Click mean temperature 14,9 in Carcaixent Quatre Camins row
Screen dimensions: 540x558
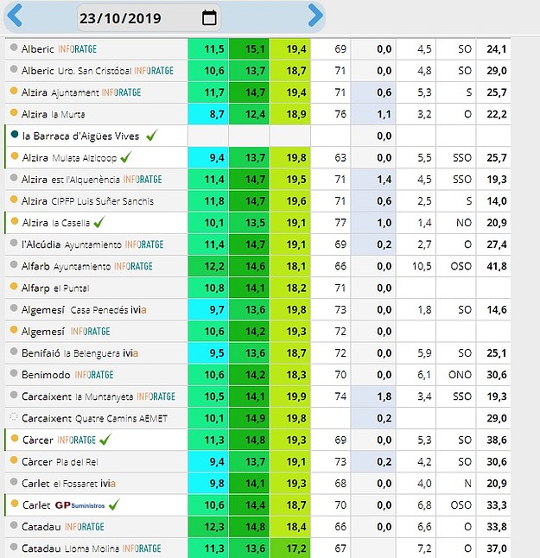point(249,418)
